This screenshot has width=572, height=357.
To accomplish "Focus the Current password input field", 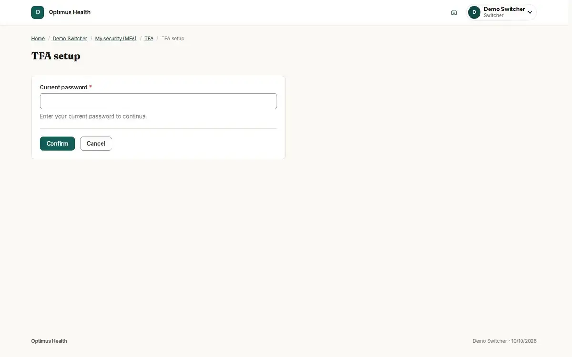I will pyautogui.click(x=158, y=101).
